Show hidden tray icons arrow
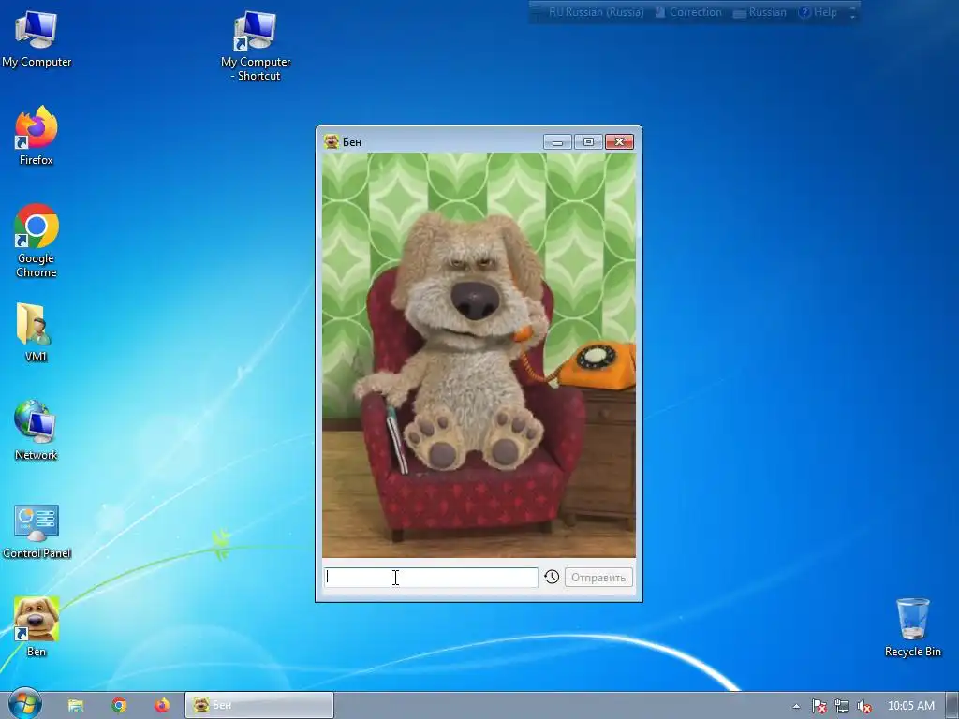 796,706
